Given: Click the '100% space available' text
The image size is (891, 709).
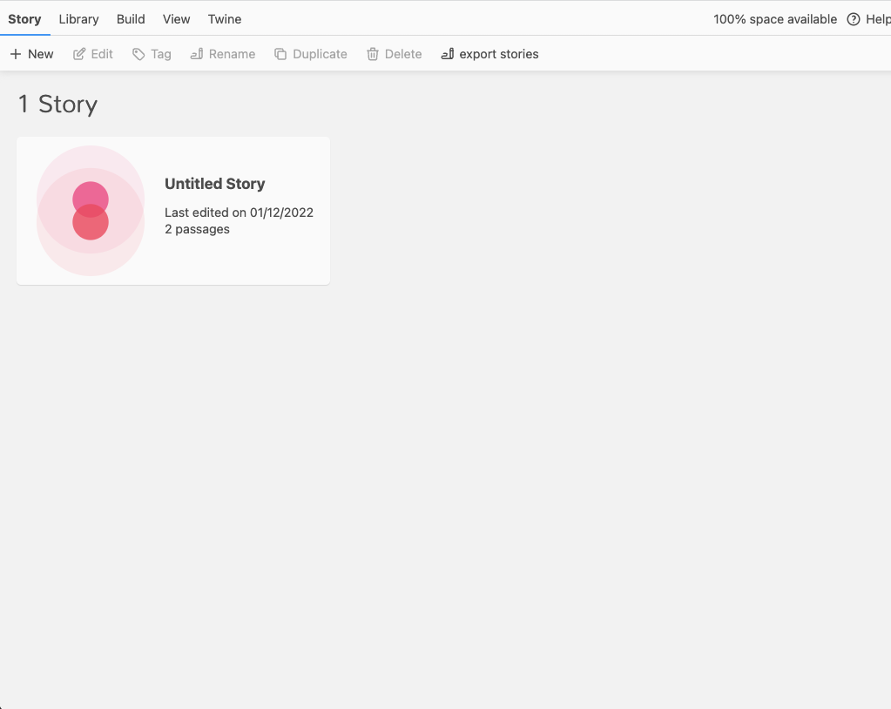Looking at the screenshot, I should click(775, 19).
